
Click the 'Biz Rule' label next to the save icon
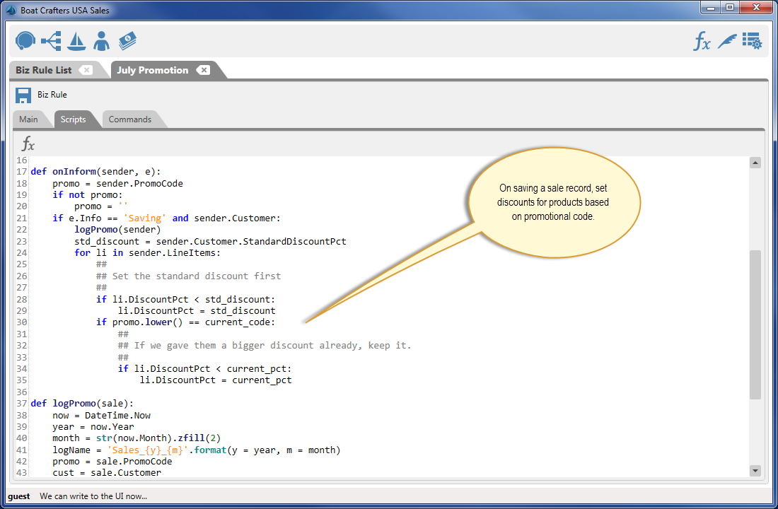(x=52, y=95)
